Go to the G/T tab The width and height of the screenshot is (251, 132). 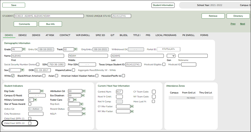coord(112,35)
